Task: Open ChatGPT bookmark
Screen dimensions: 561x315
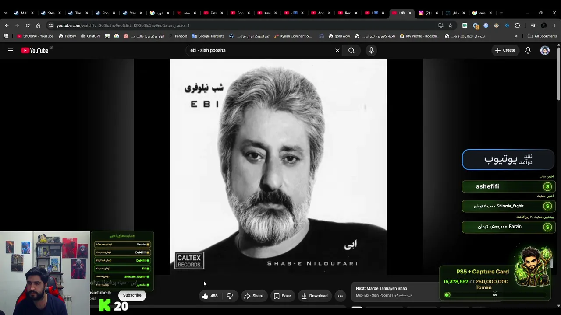Action: coord(90,36)
